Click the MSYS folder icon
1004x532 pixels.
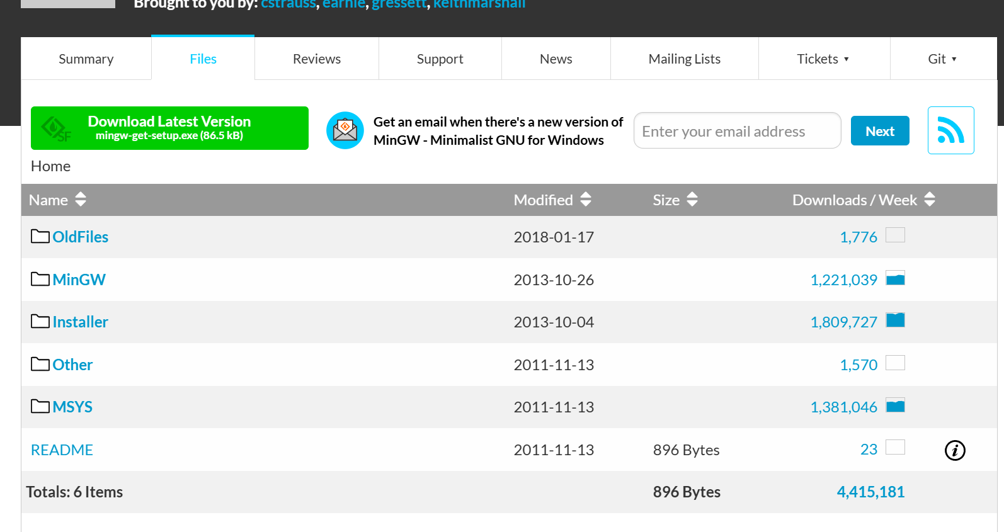[x=40, y=406]
